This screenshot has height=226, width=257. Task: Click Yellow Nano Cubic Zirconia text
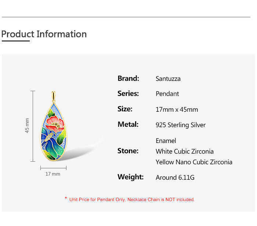coord(194,162)
